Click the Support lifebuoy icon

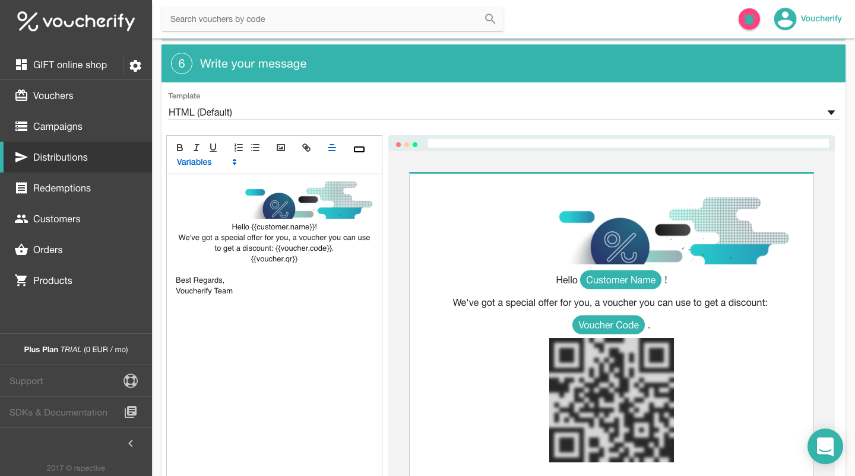pos(131,381)
